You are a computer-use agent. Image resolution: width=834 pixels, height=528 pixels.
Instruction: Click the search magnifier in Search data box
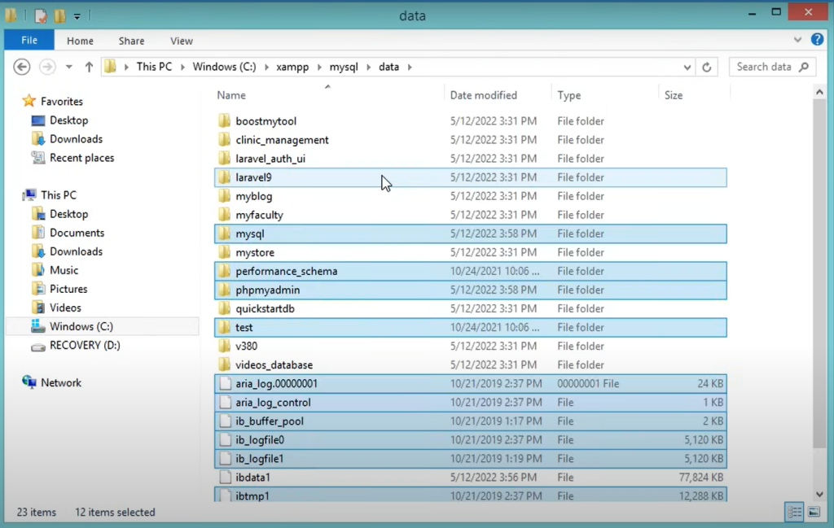coord(804,67)
